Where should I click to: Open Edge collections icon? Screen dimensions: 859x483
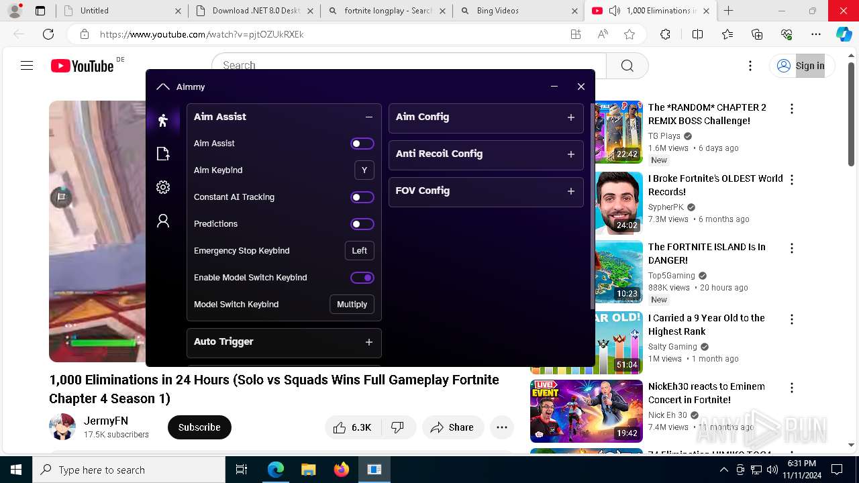click(x=757, y=34)
